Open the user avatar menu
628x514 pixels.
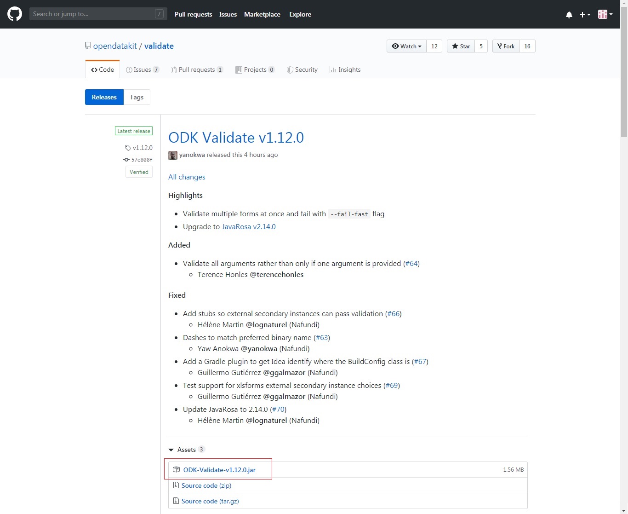[605, 14]
